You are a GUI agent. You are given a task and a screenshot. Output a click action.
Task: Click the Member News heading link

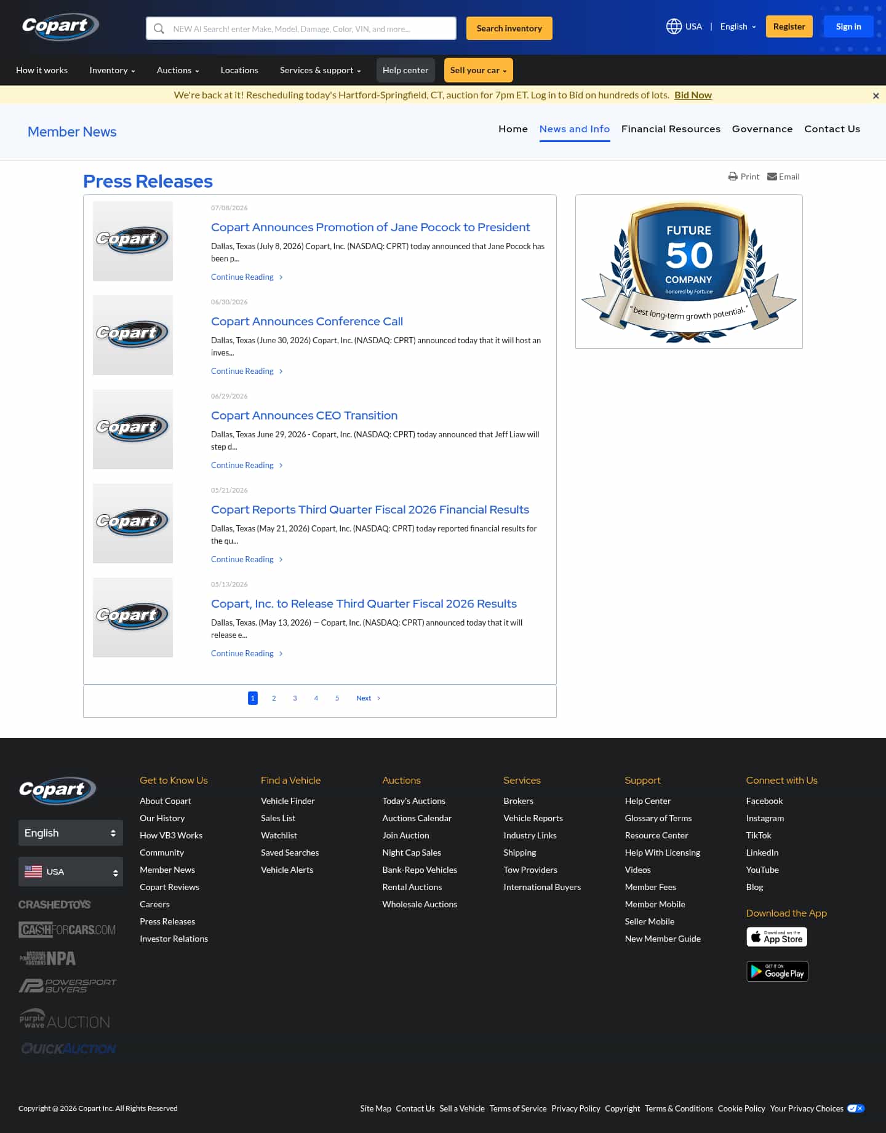pos(72,132)
